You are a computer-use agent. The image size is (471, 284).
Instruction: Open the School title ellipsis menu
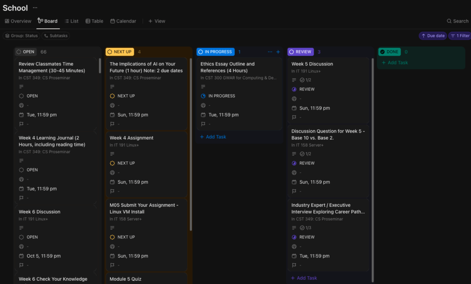[35, 8]
